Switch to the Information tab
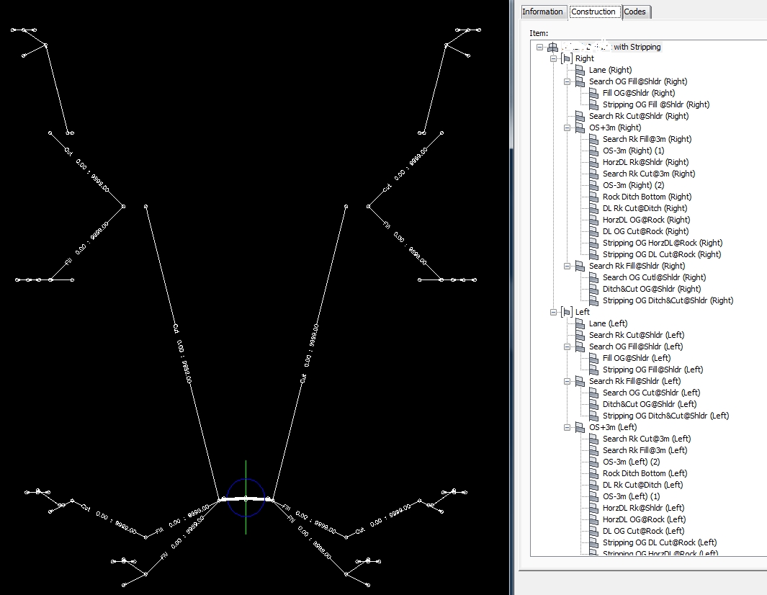 543,12
